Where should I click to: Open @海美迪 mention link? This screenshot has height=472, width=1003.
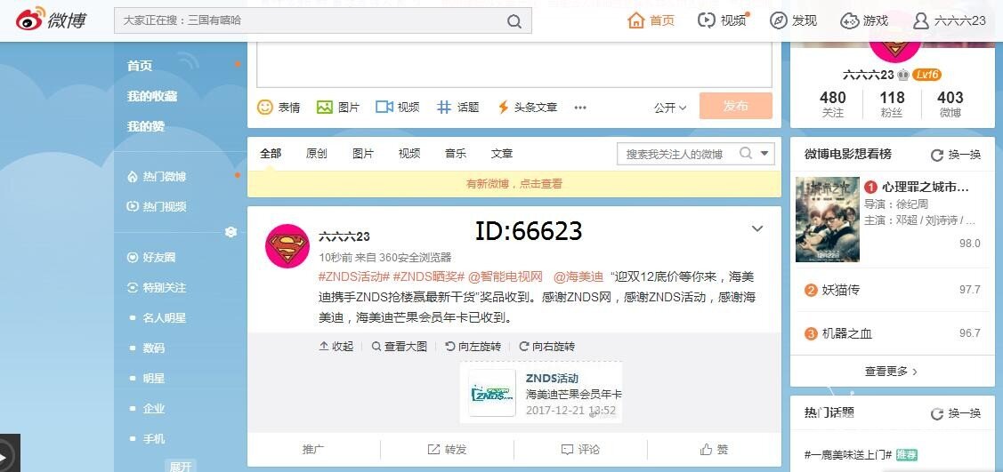click(578, 277)
